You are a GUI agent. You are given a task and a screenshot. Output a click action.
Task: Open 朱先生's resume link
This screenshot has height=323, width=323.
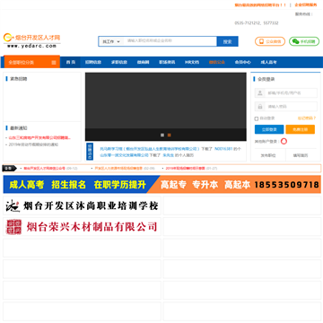pos(168,155)
